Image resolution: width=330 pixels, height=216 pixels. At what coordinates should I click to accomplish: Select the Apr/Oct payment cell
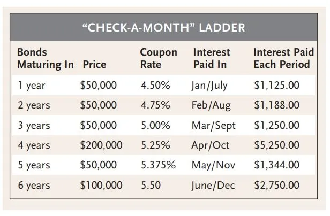(x=211, y=145)
